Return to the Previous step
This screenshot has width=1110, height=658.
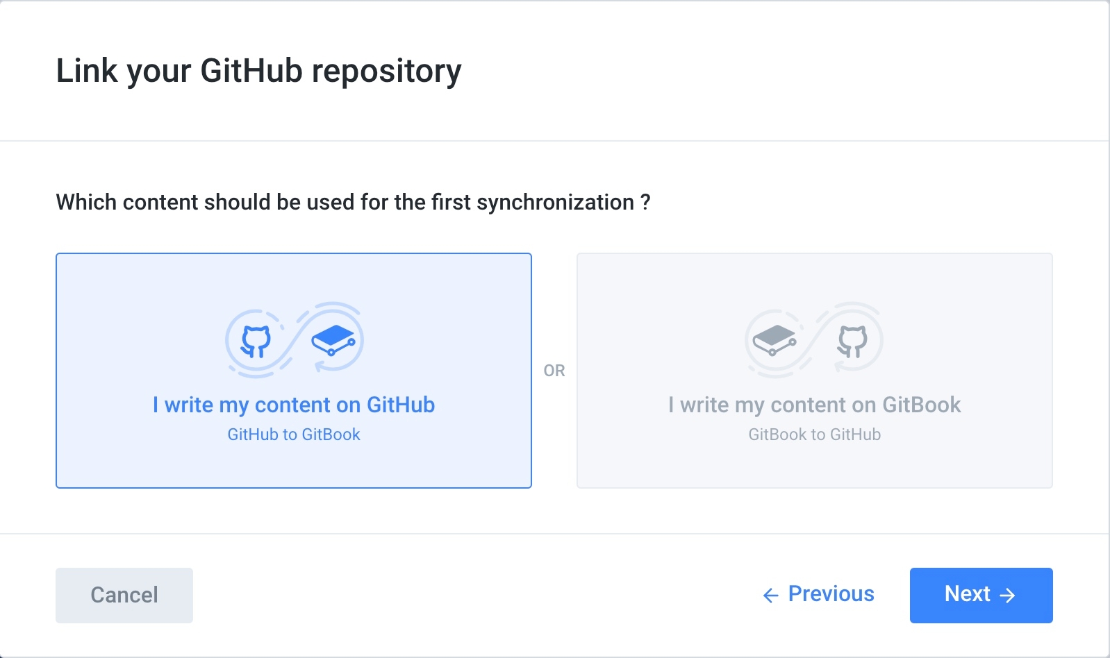coord(818,594)
